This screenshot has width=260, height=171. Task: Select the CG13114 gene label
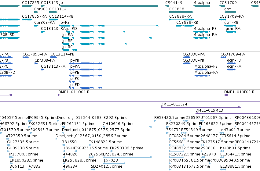[58, 9]
